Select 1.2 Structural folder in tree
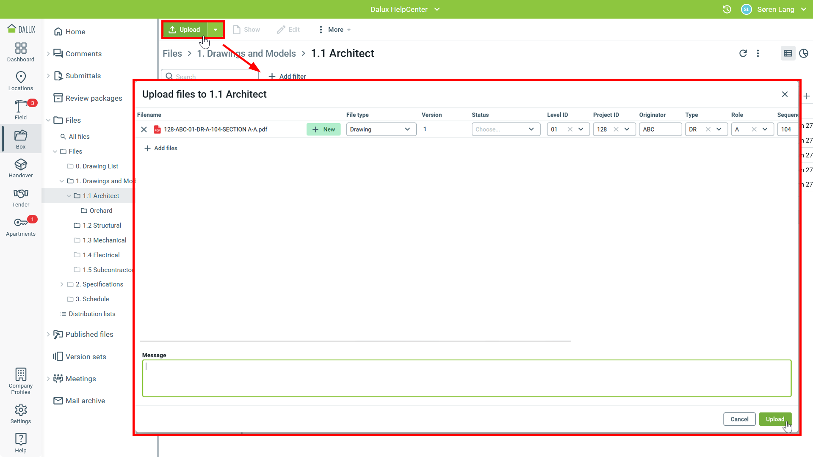This screenshot has width=813, height=457. (x=102, y=226)
